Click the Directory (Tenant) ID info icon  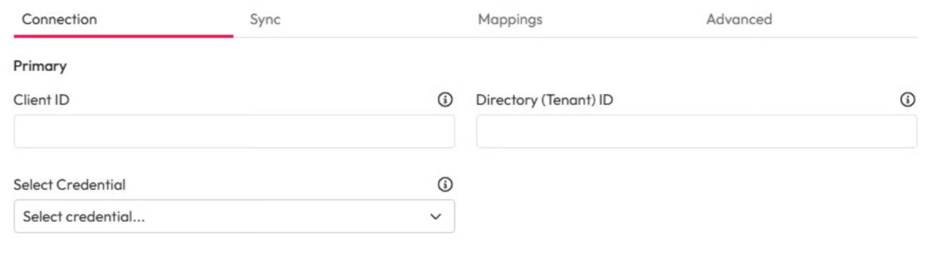coord(907,99)
